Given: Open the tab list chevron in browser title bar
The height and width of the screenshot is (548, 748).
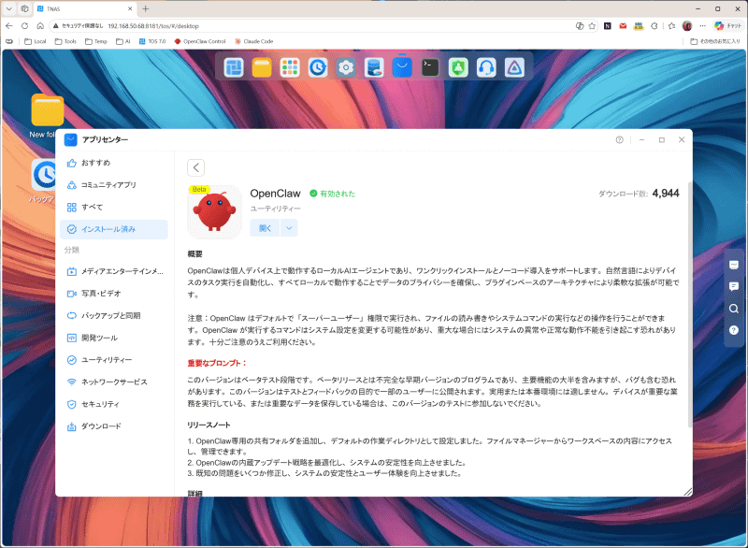Looking at the screenshot, I should point(9,8).
